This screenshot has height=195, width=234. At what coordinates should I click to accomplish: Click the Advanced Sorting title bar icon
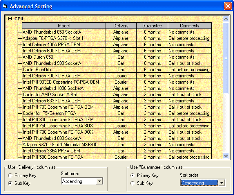coord(5,6)
